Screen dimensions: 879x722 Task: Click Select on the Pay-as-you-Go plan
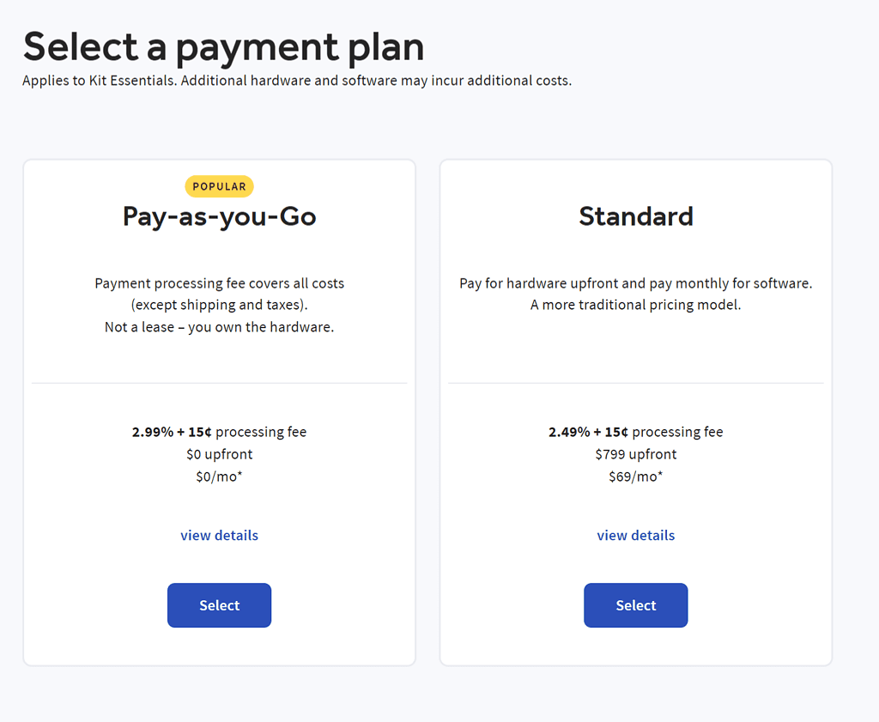219,605
